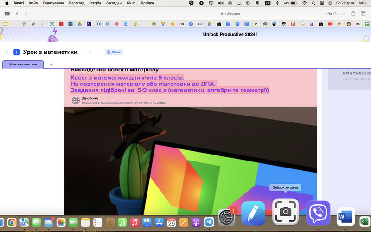Open the red square bookmark

click(61, 24)
